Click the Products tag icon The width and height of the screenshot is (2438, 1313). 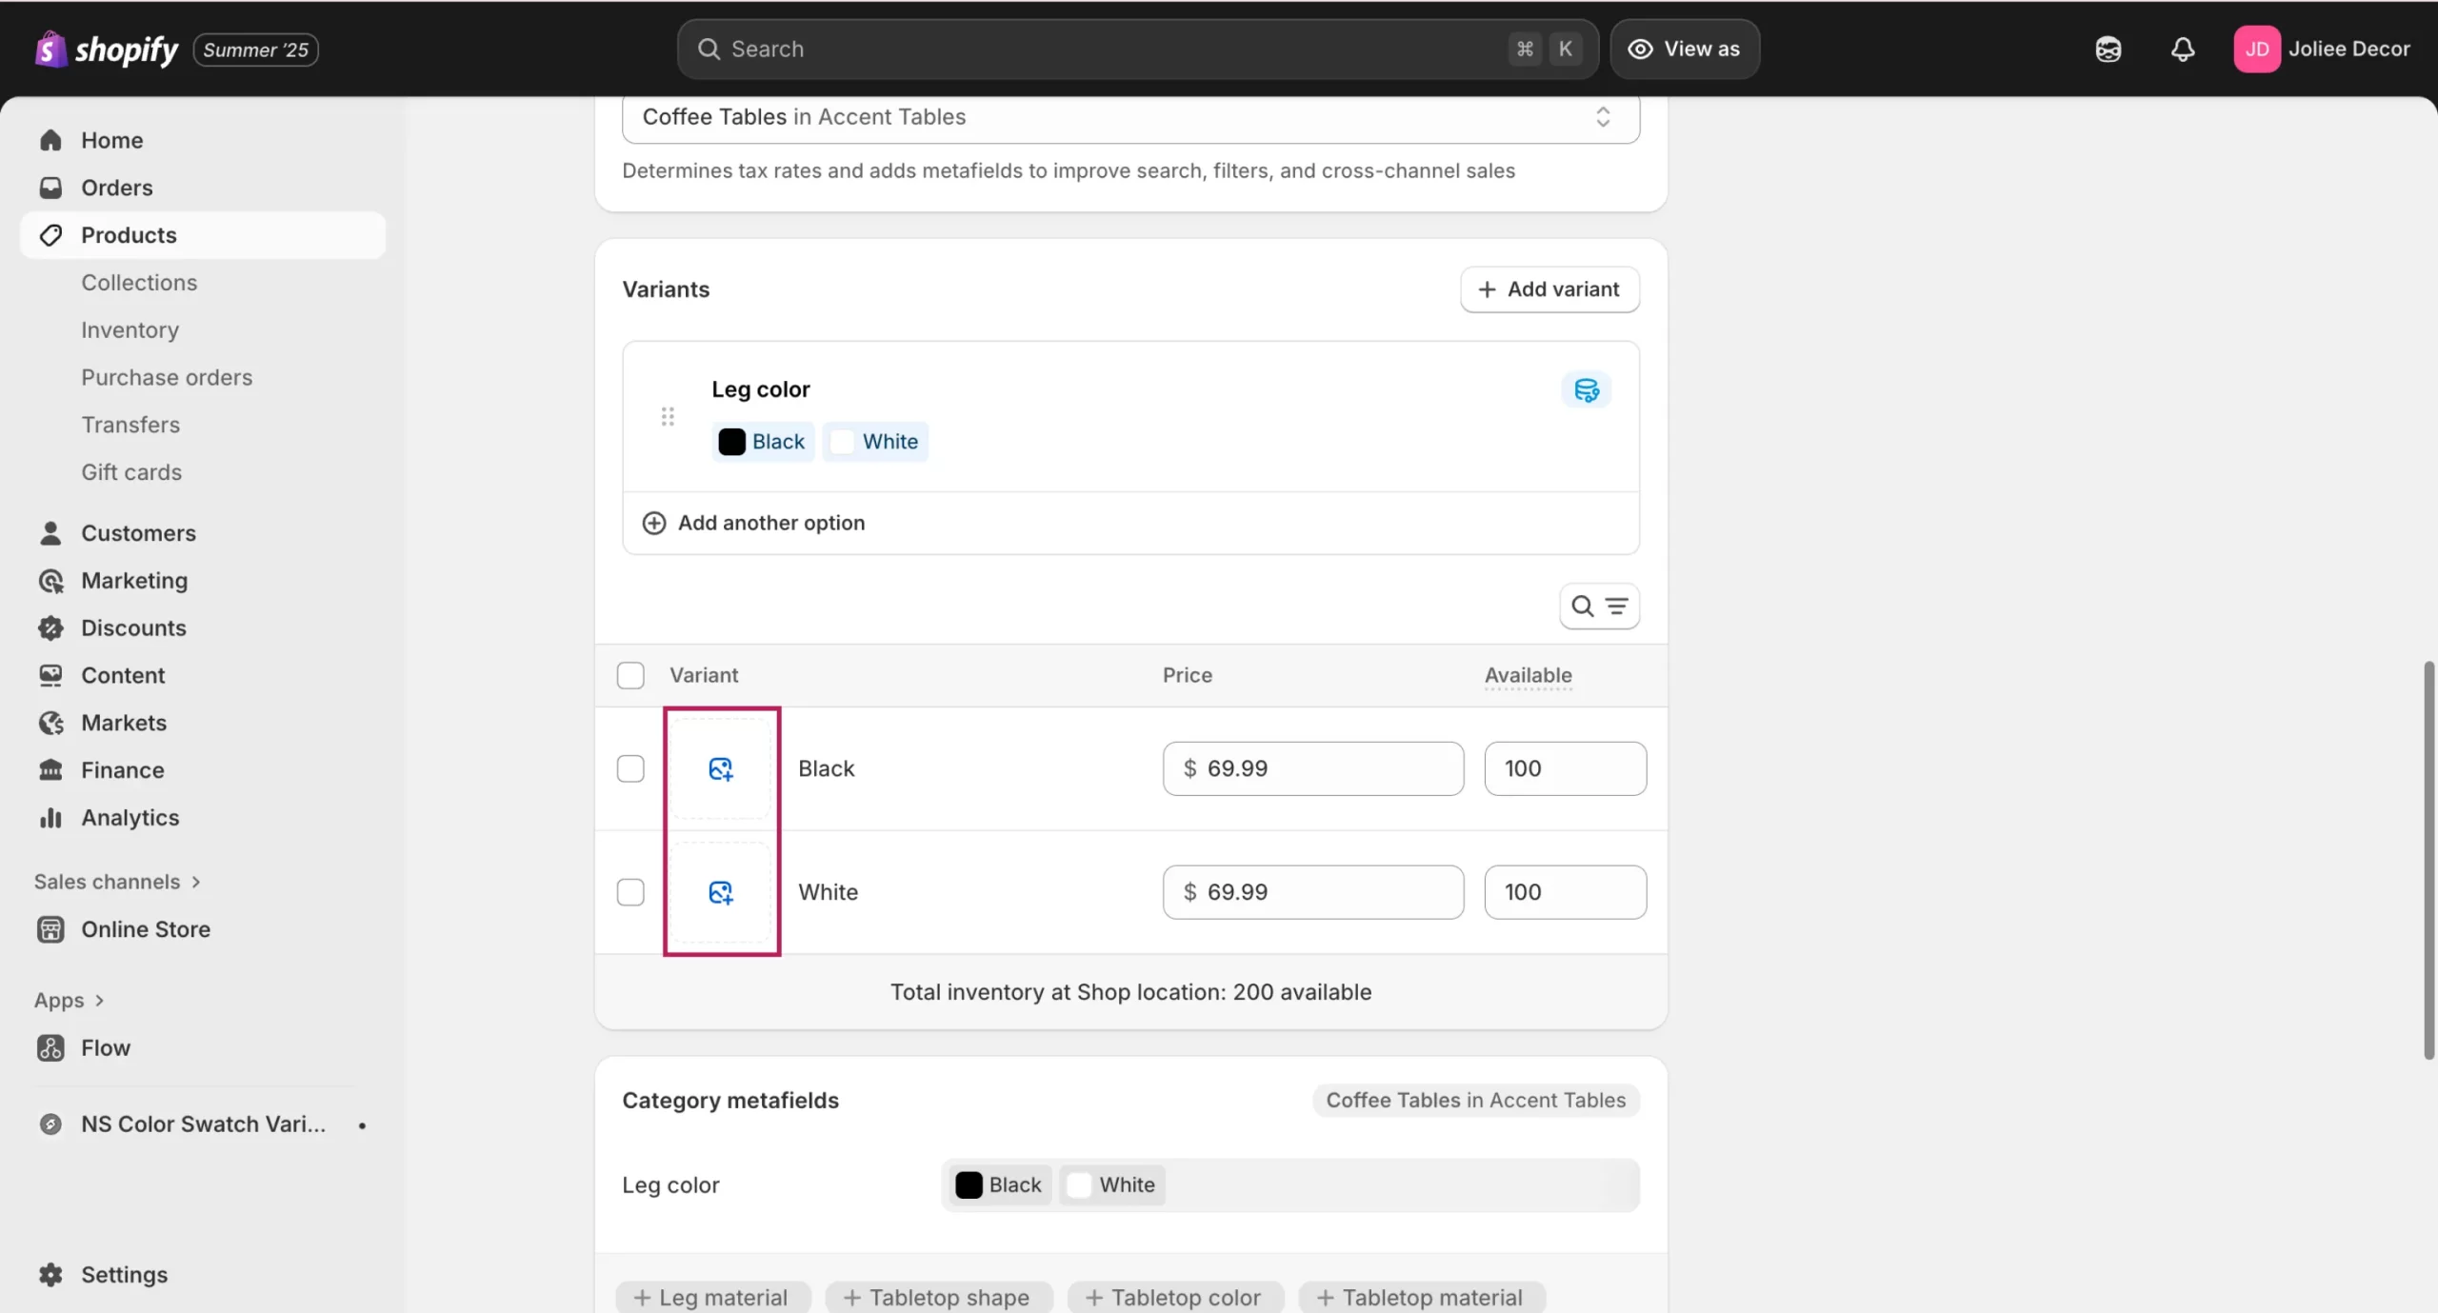point(50,235)
